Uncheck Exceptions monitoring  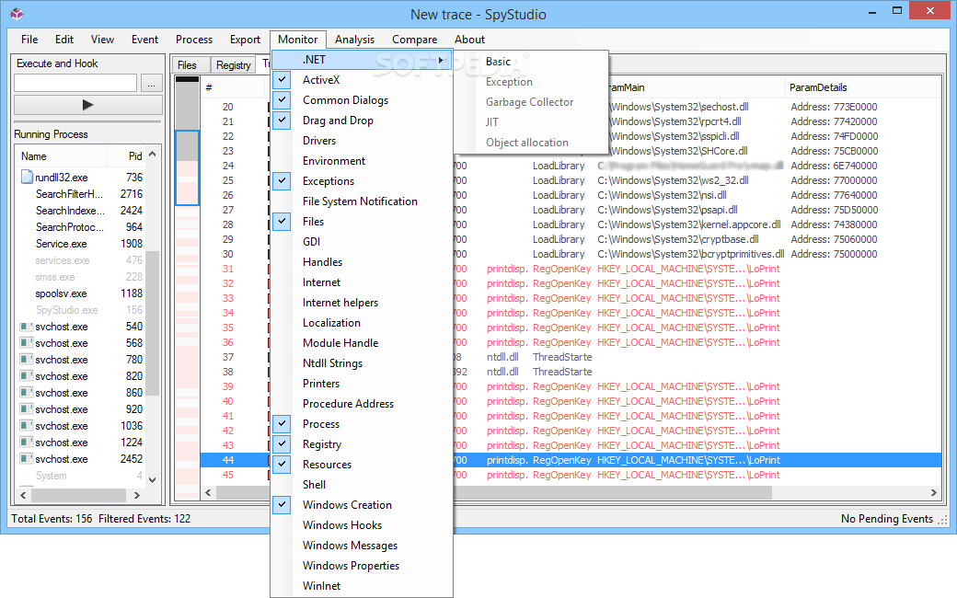[282, 180]
